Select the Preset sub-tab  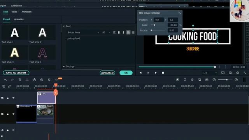point(7,19)
